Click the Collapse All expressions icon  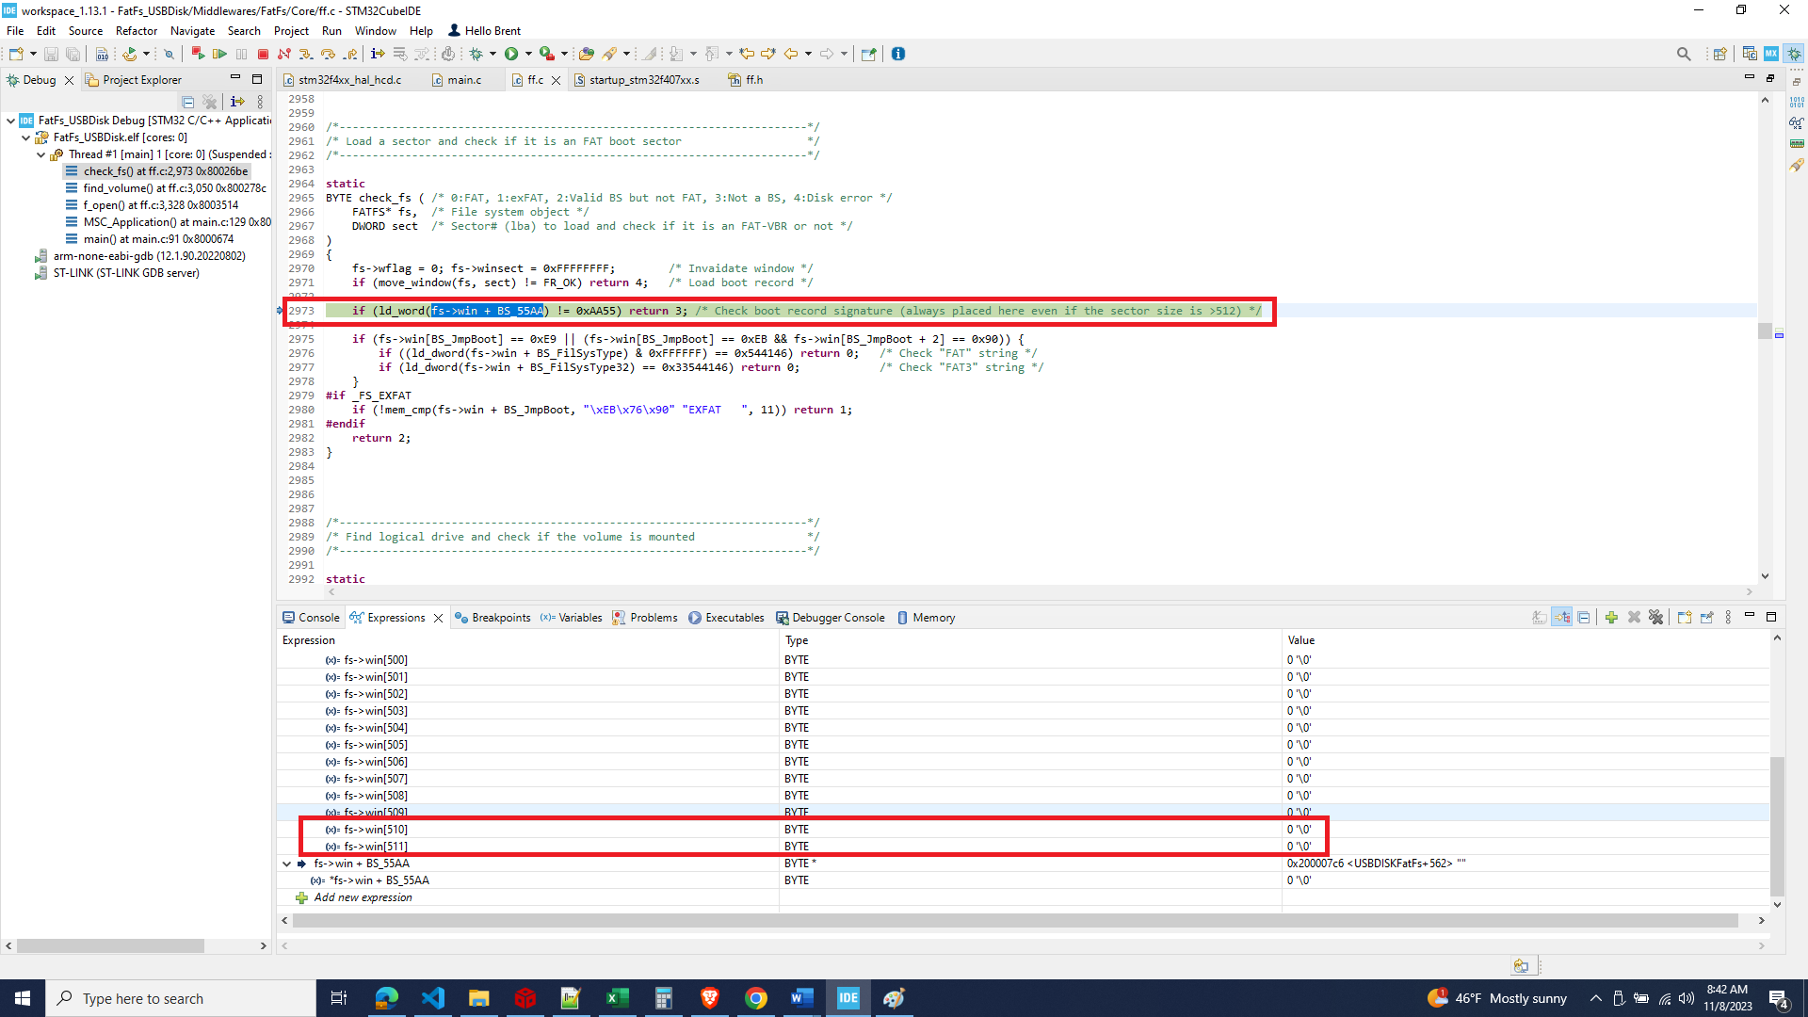tap(1584, 618)
